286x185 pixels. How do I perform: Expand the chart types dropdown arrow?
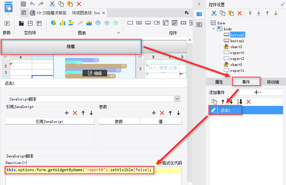click(x=119, y=33)
